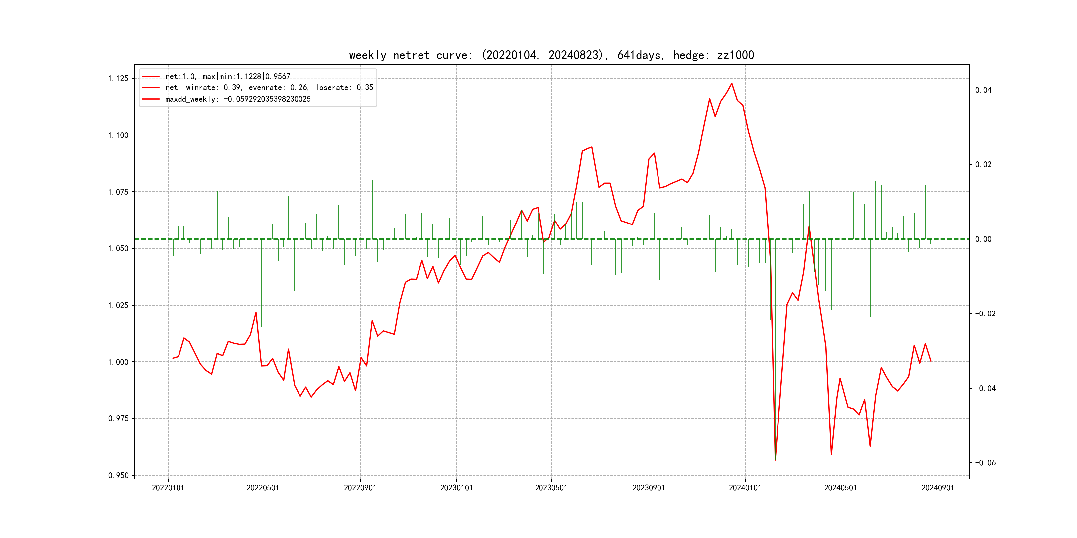The height and width of the screenshot is (538, 1077).
Task: Click the 1.000 left axis tick label
Action: pyautogui.click(x=118, y=362)
